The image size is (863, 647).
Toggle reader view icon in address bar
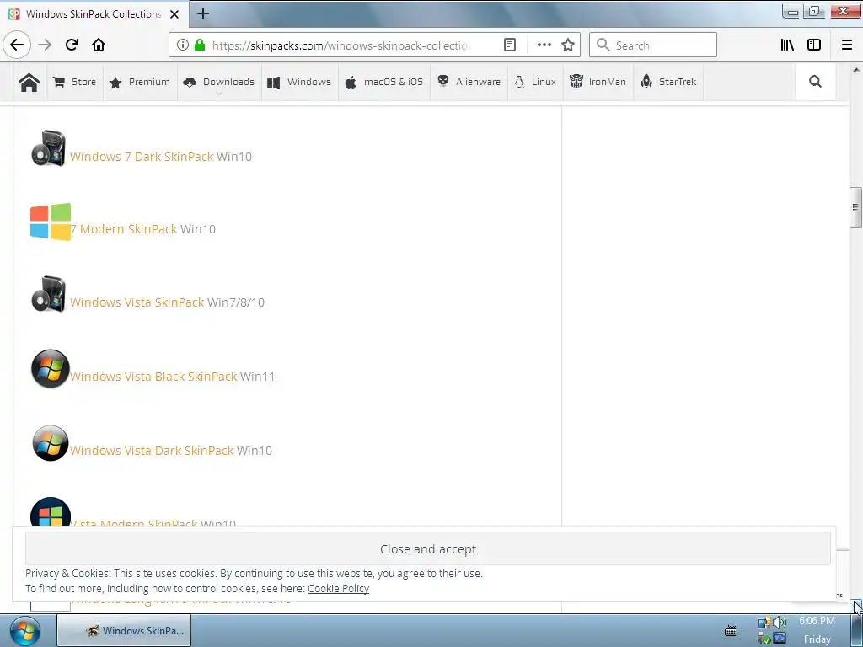(510, 45)
